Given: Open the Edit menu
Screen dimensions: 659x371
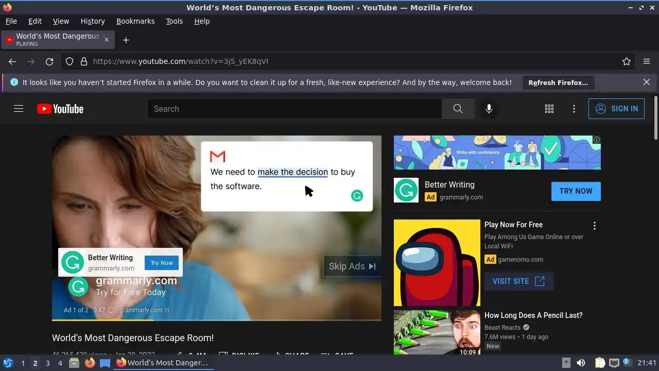Looking at the screenshot, I should [35, 21].
